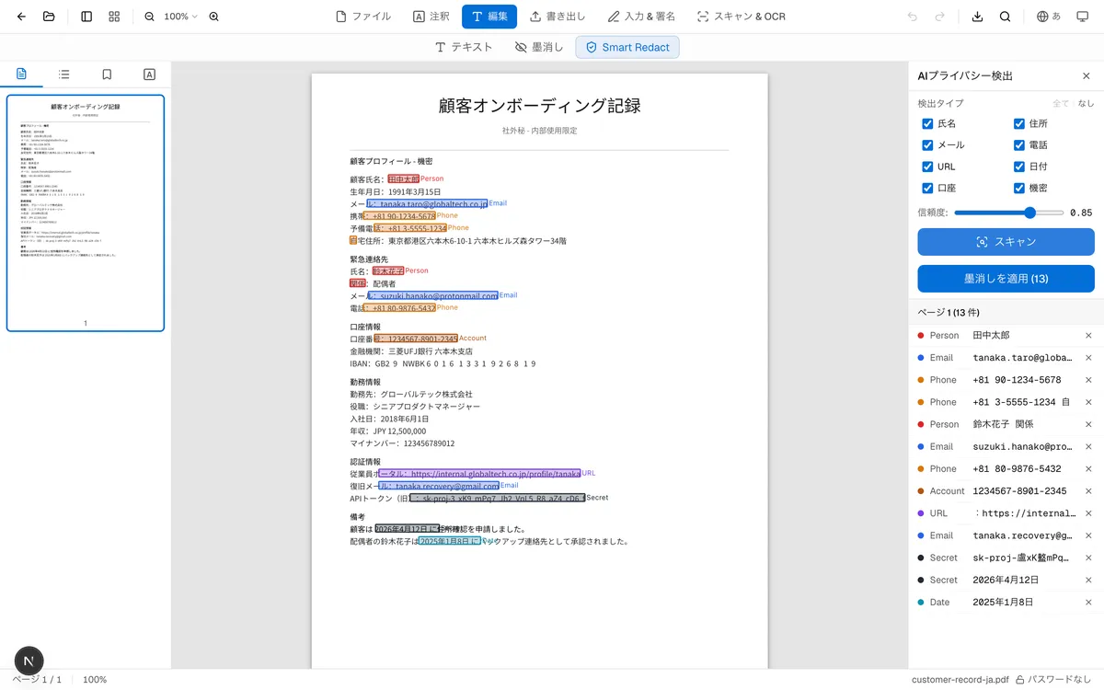Click 全て to select all types
The width and height of the screenshot is (1104, 690).
pyautogui.click(x=1061, y=103)
